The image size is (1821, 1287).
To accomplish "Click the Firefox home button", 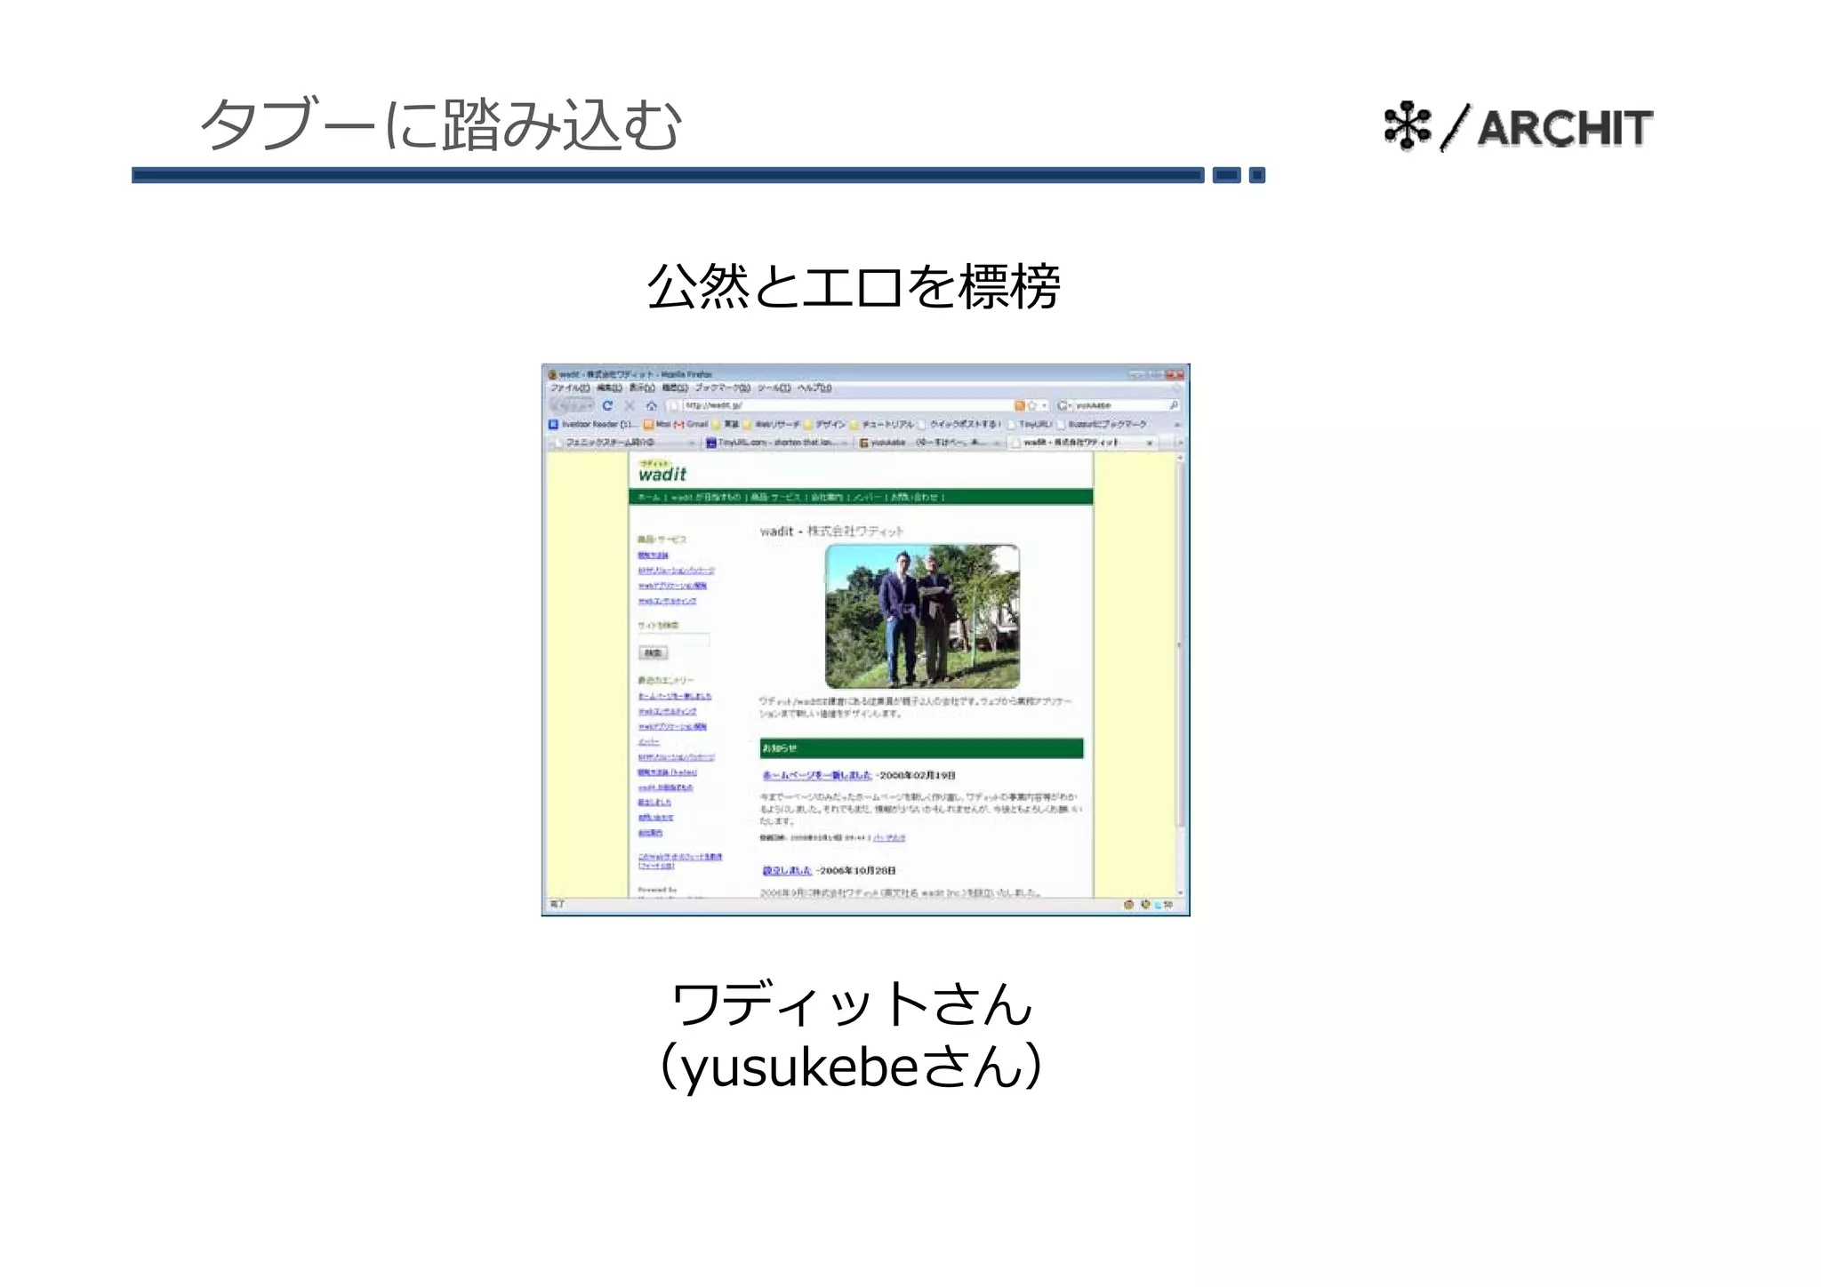I will click(651, 405).
